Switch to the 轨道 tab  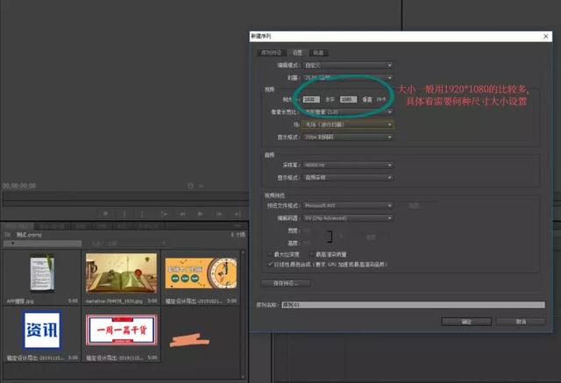tap(318, 53)
